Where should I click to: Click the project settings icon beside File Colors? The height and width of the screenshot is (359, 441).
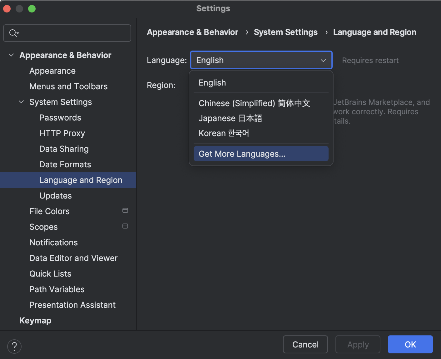click(125, 210)
